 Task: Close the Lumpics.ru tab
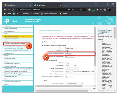[x=31, y=5]
